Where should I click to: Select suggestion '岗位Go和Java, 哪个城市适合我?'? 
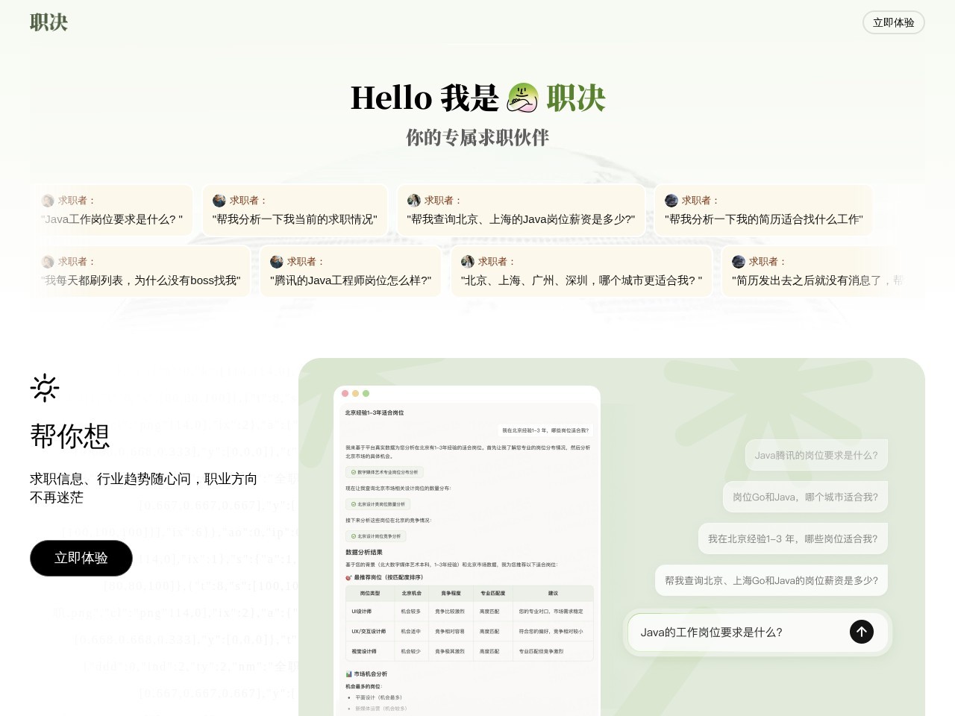point(805,497)
